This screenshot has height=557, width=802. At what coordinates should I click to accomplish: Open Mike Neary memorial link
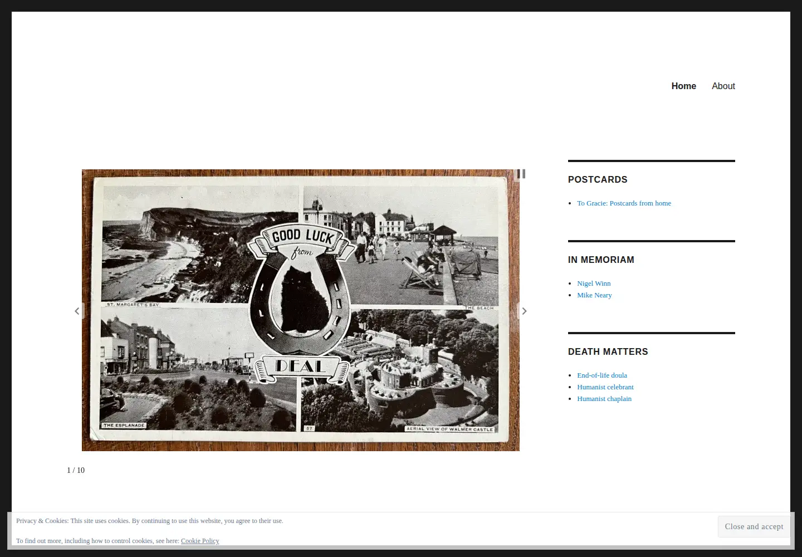point(594,295)
